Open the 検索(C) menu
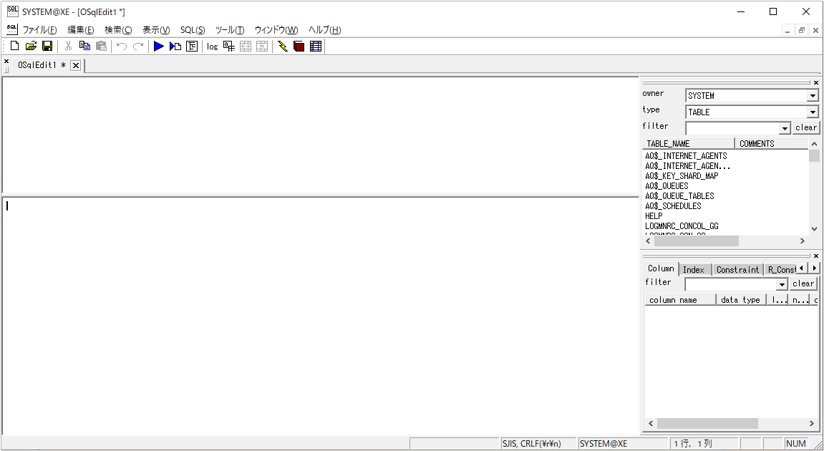This screenshot has height=451, width=824. pos(118,30)
